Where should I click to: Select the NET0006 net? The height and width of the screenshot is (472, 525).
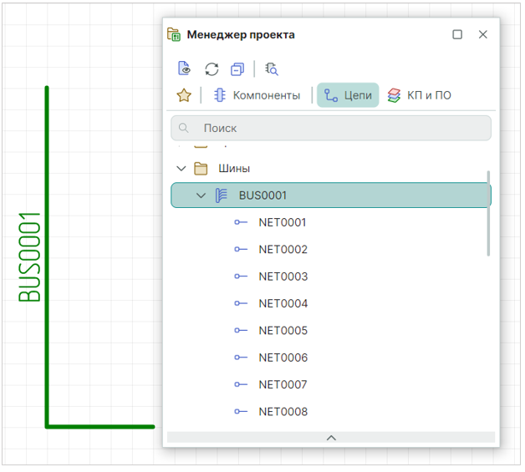pos(283,358)
